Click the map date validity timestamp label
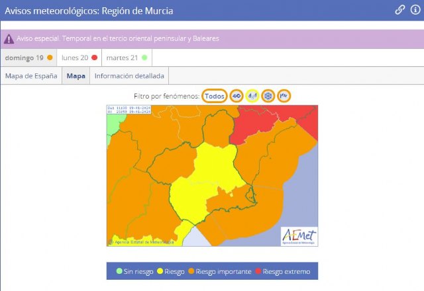 (129, 110)
